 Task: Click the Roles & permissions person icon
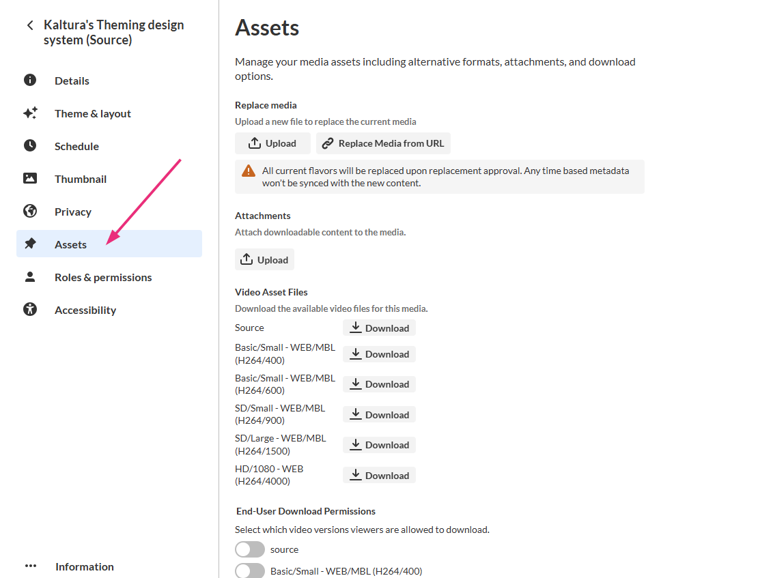pyautogui.click(x=30, y=277)
